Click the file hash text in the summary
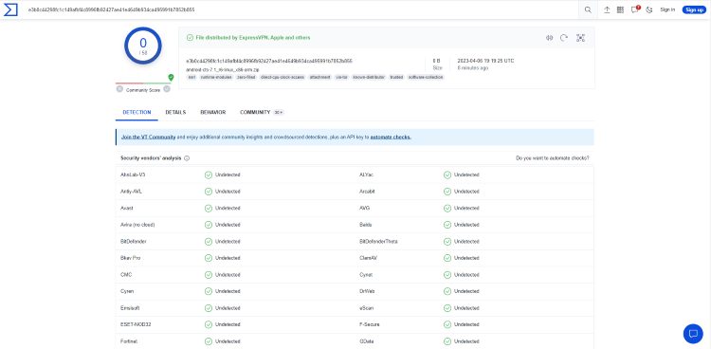The height and width of the screenshot is (349, 711). click(x=269, y=61)
